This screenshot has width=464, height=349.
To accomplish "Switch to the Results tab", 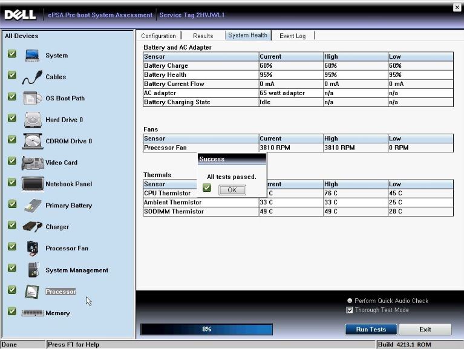I will 203,36.
